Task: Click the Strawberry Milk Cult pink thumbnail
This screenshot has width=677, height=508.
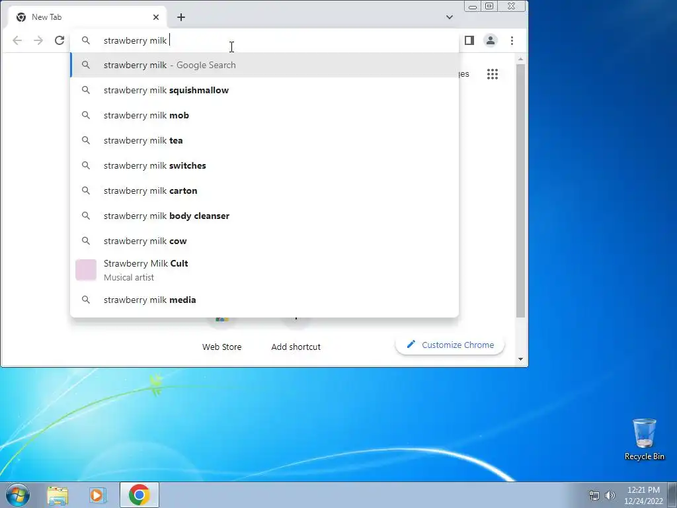Action: [x=86, y=270]
